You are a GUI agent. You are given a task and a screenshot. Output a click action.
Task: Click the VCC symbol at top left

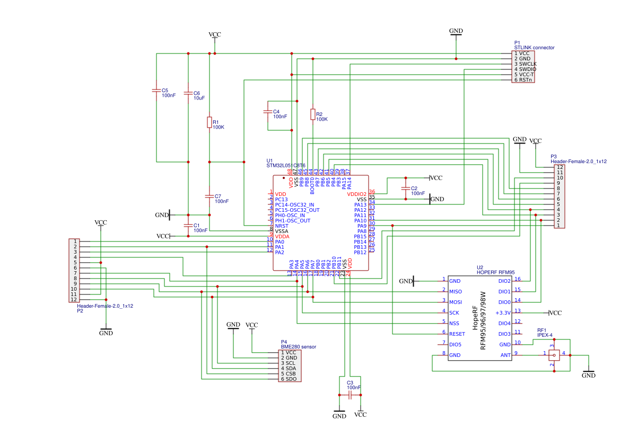click(x=214, y=35)
